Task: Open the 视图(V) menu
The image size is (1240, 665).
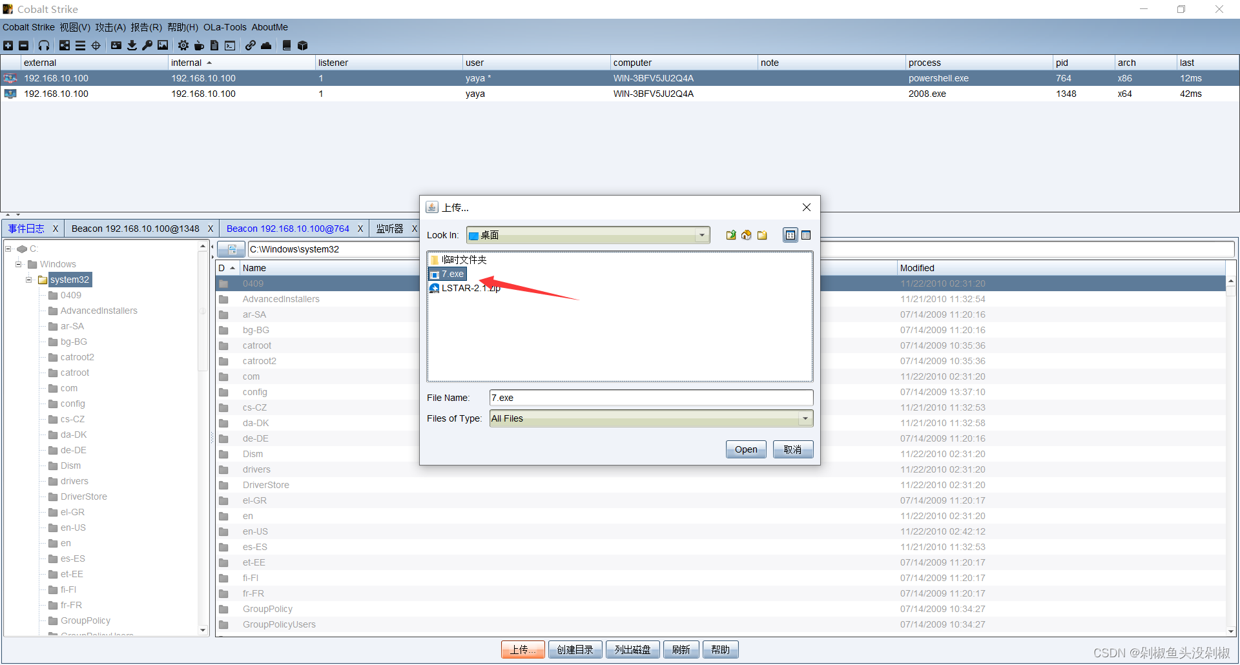Action: point(75,27)
